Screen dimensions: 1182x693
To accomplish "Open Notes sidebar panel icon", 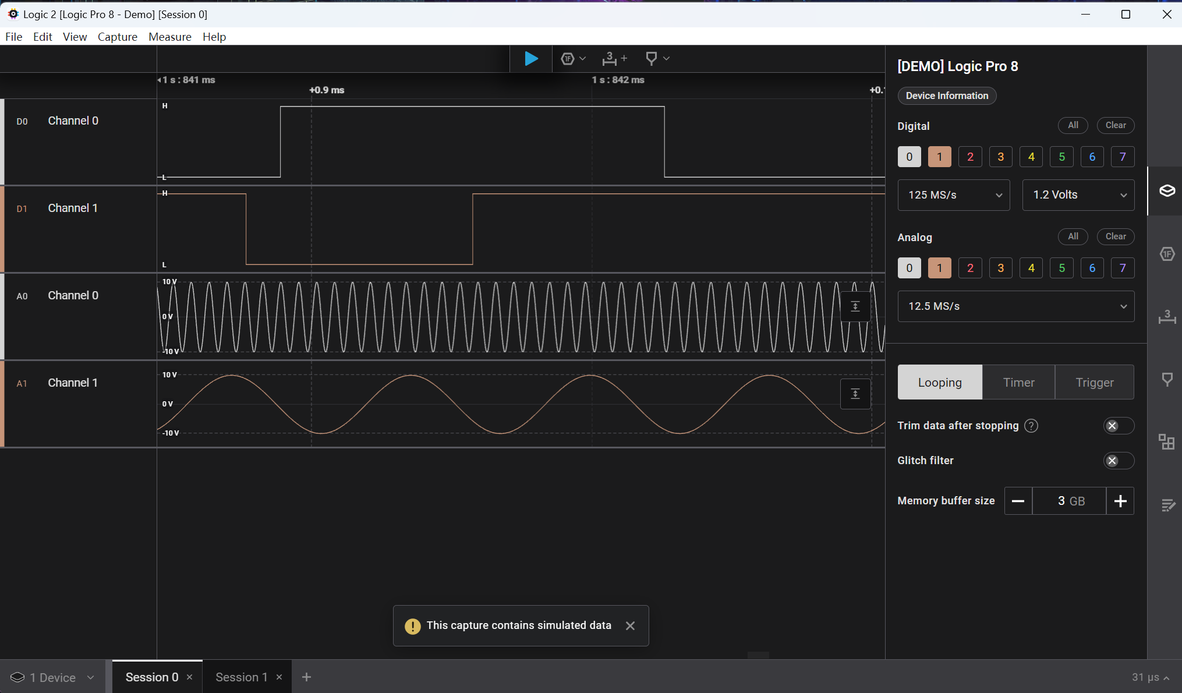I will pyautogui.click(x=1167, y=505).
